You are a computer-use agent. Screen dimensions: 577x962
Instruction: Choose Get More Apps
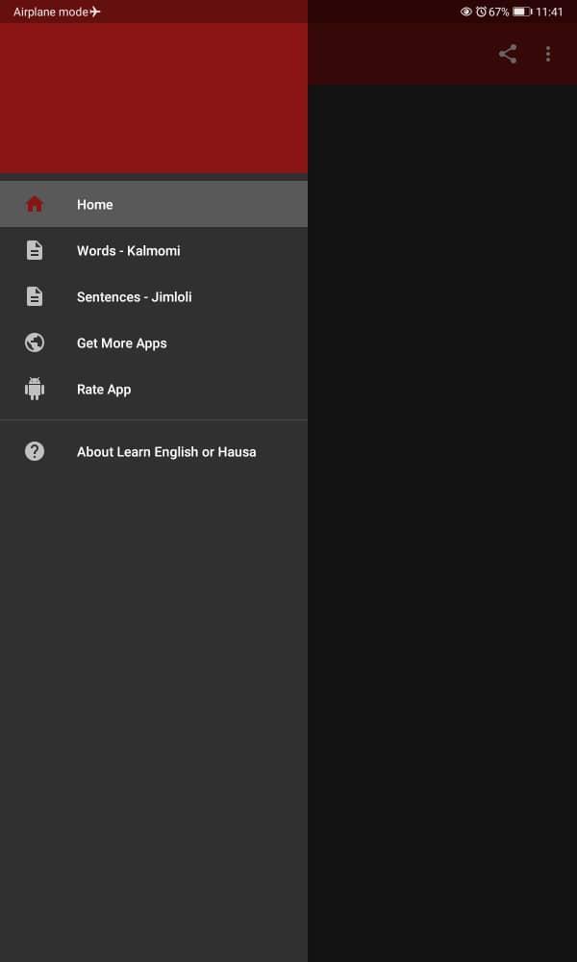[154, 342]
